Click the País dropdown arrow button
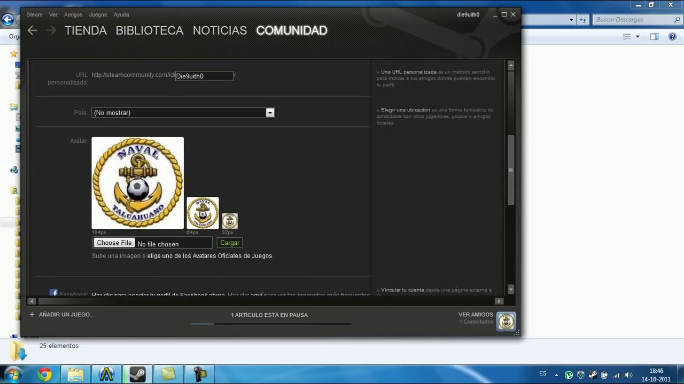The height and width of the screenshot is (384, 684). click(x=270, y=113)
